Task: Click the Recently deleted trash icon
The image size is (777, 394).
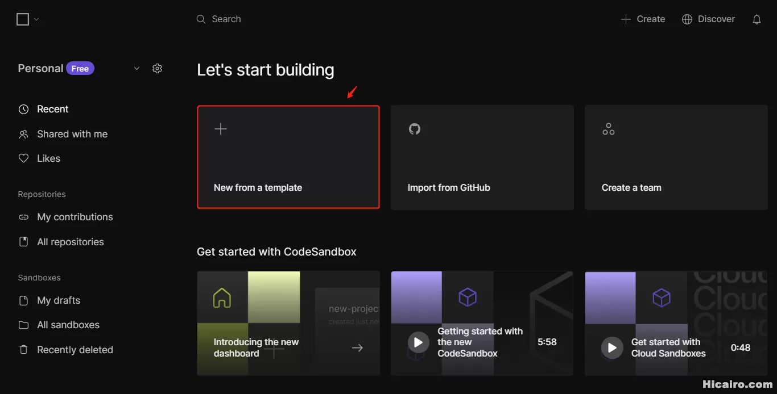Action: click(23, 350)
